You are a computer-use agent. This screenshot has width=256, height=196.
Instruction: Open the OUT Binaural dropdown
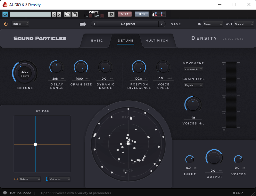coord(244,24)
